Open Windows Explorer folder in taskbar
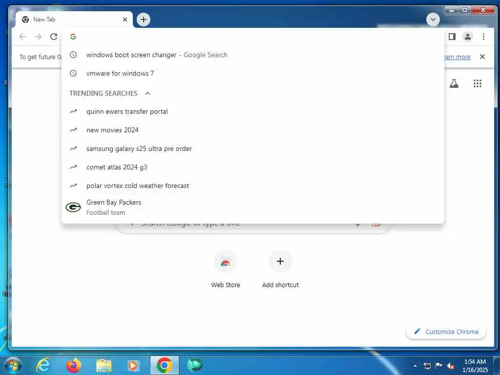This screenshot has height=375, width=500. (x=104, y=365)
